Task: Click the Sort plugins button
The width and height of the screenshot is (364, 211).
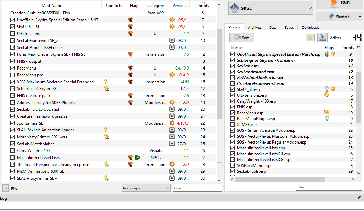Action: [x=242, y=38]
